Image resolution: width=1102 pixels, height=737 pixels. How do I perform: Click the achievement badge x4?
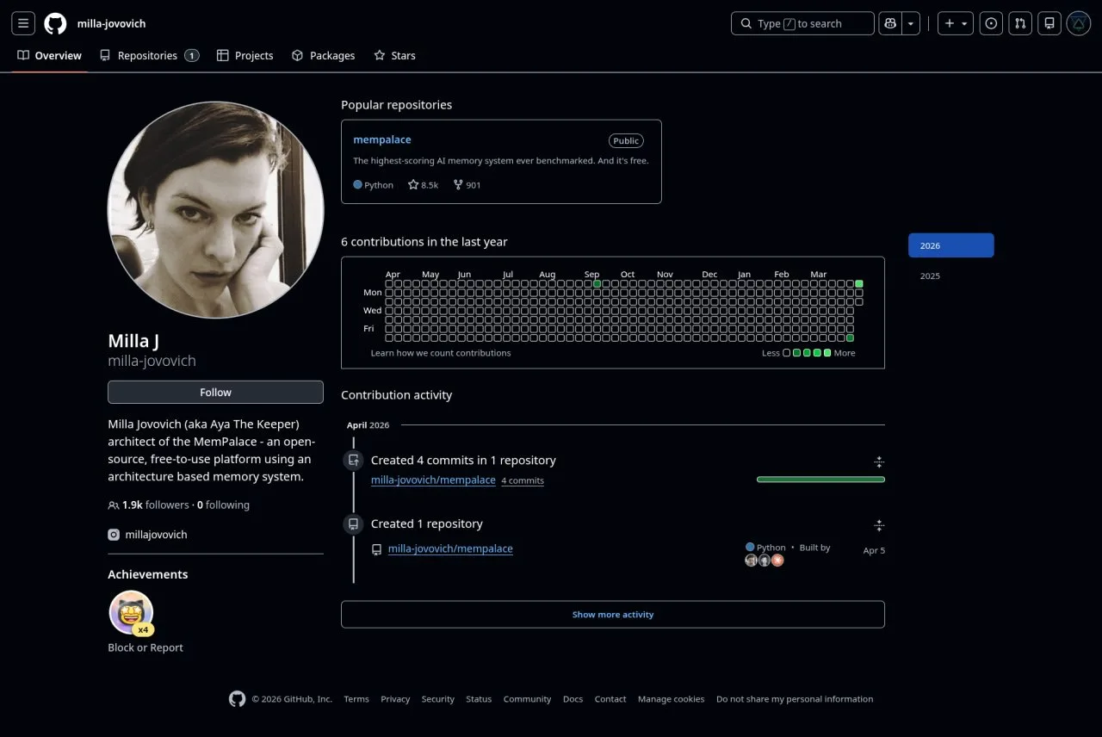pos(131,612)
